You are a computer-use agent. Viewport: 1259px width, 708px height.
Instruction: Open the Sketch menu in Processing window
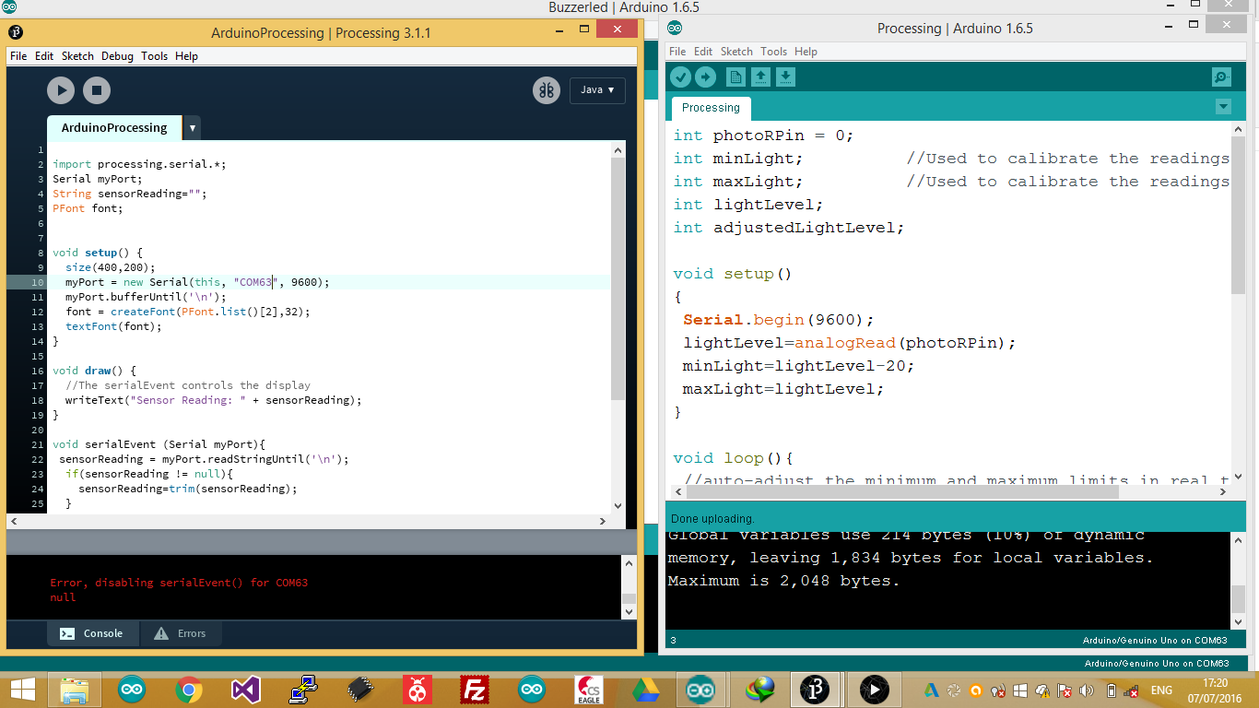(77, 56)
